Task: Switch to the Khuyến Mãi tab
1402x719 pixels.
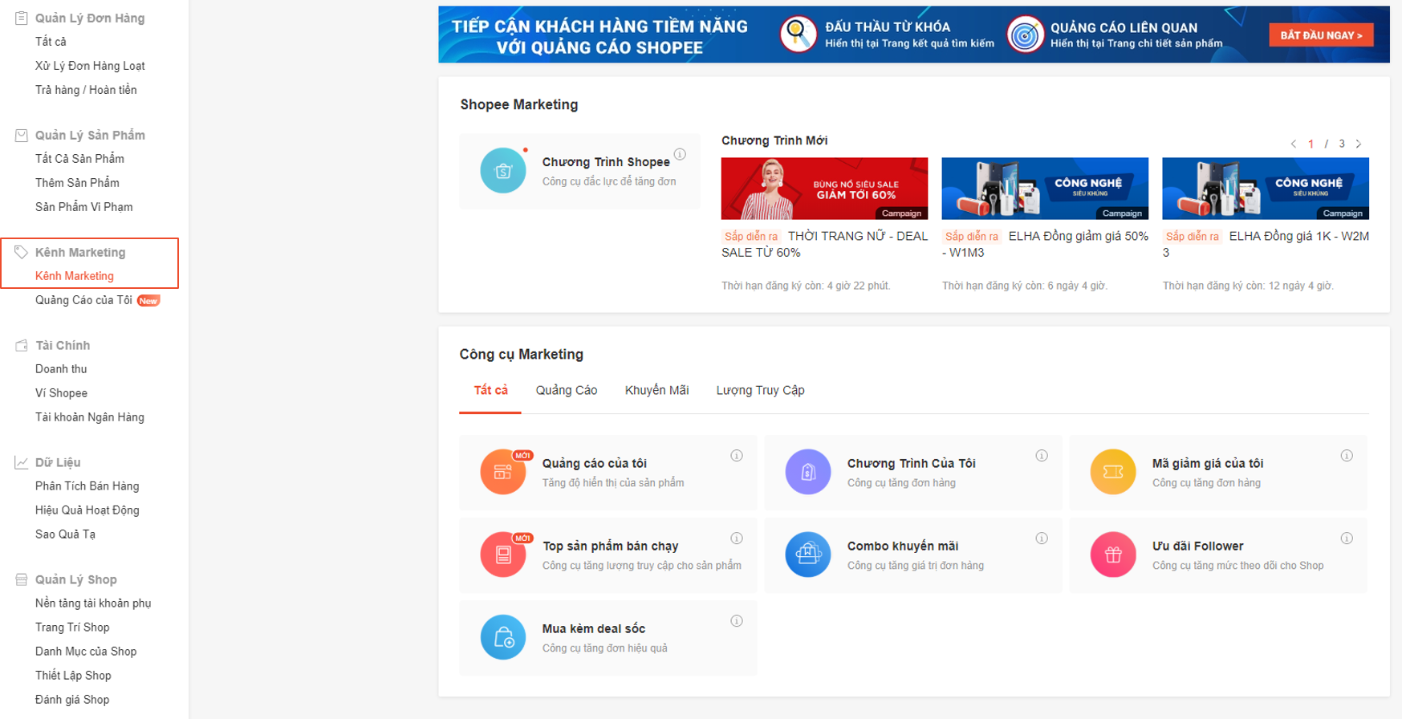Action: (656, 391)
